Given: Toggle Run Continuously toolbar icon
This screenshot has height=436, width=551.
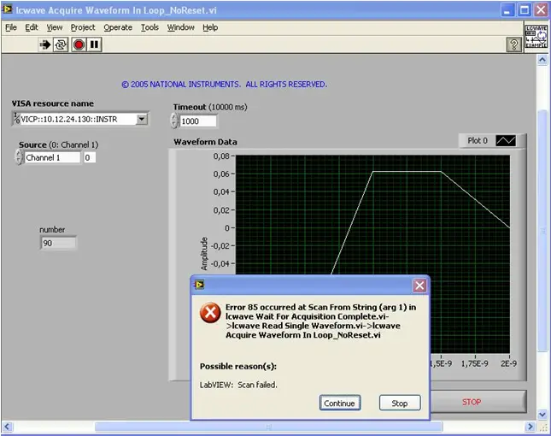Looking at the screenshot, I should [61, 44].
